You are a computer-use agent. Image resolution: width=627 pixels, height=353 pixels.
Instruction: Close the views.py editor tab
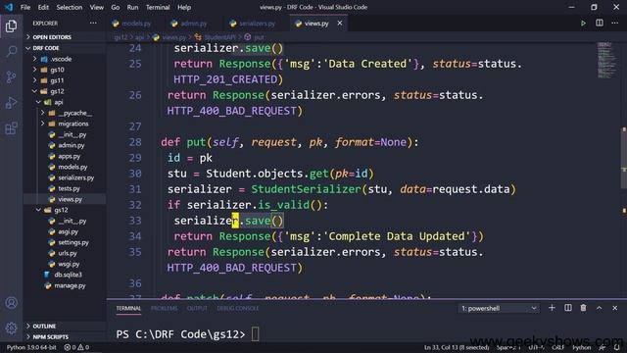(340, 24)
